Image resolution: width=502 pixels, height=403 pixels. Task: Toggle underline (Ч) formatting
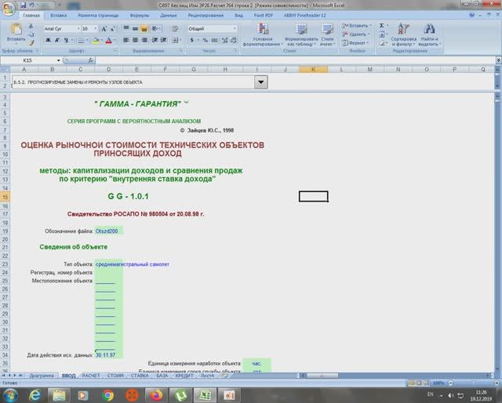[66, 40]
